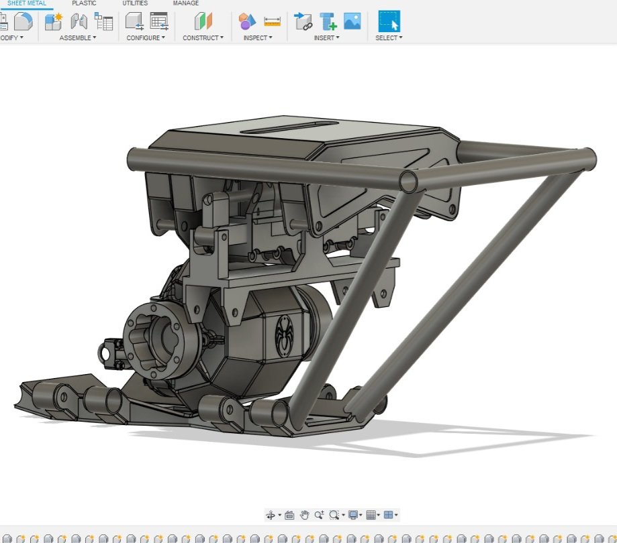Open the Zoom Window dropdown arrow
This screenshot has height=543, width=617.
[x=343, y=515]
